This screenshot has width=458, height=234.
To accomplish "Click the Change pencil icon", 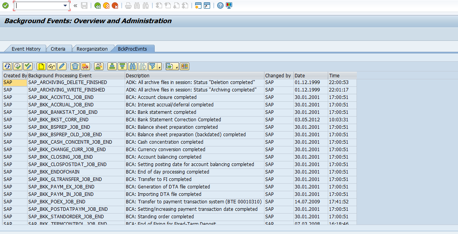I will tap(62, 66).
